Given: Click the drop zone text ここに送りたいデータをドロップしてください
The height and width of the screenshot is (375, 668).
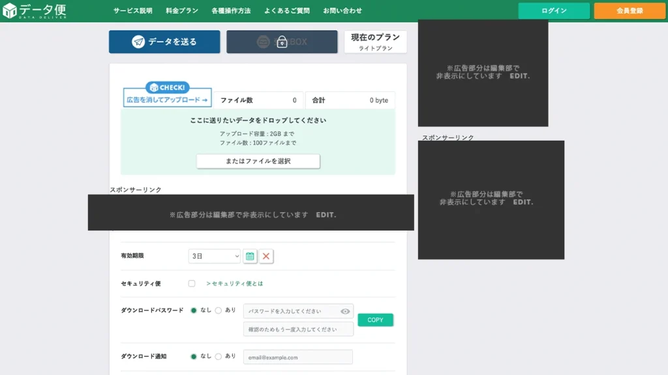Looking at the screenshot, I should tap(258, 120).
